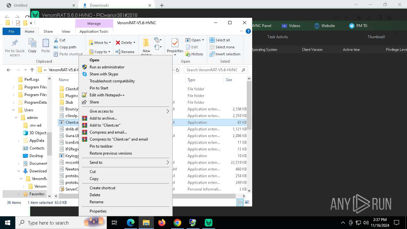407x229 pixels.
Task: Switch to large icons view
Action: tap(247, 202)
